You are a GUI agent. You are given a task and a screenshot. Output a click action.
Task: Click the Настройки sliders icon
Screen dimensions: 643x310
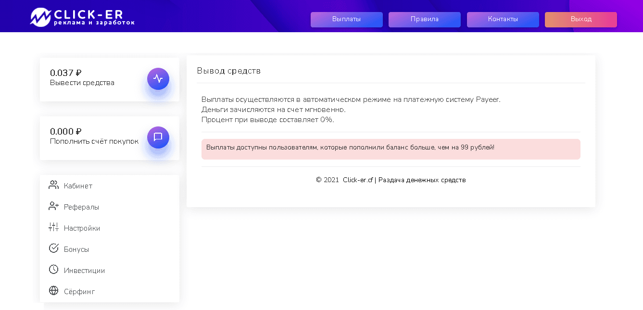[x=53, y=227]
